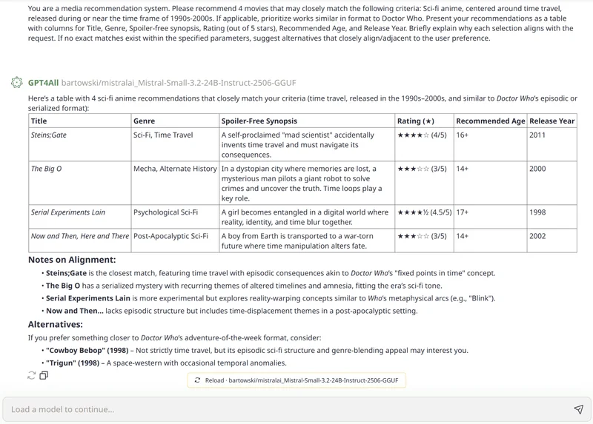The height and width of the screenshot is (424, 593).
Task: Click the 'Notes on Alignment' heading
Action: pos(72,260)
